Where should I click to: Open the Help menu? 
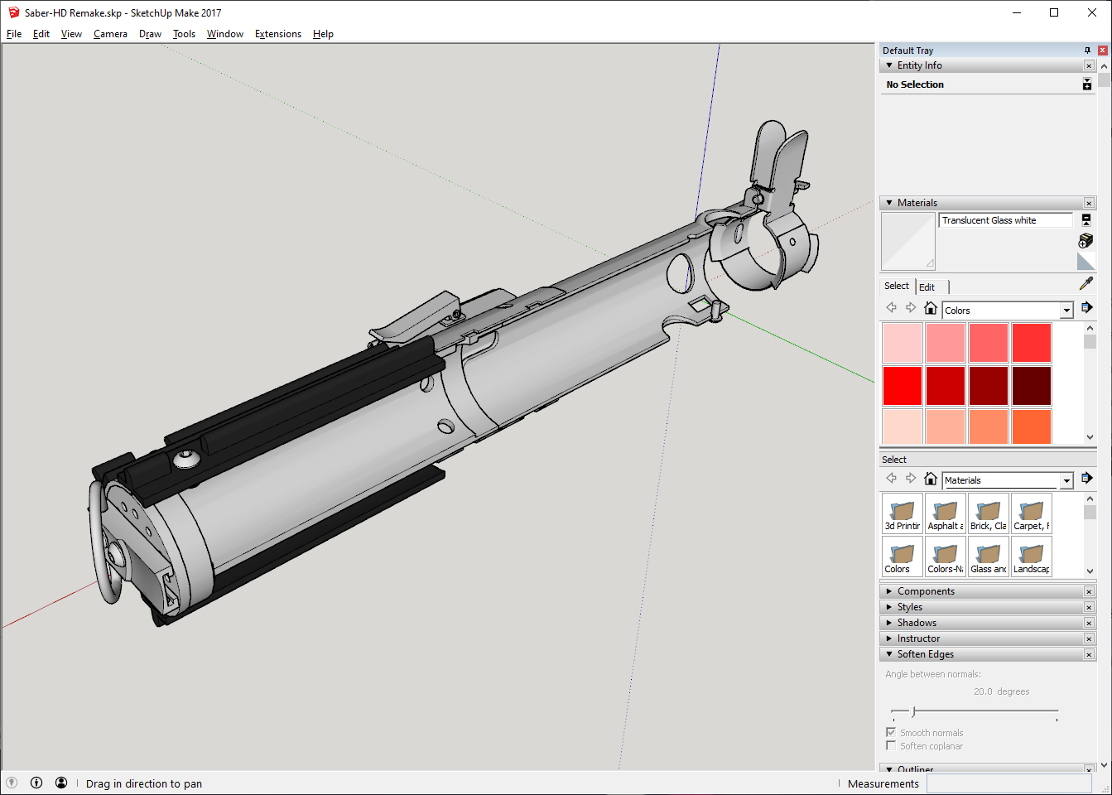[x=323, y=34]
